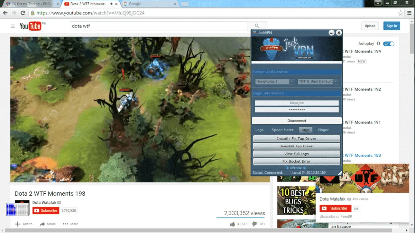The width and height of the screenshot is (415, 233).
Task: Grab the JeckVPN resize grip corner
Action: tap(340, 173)
